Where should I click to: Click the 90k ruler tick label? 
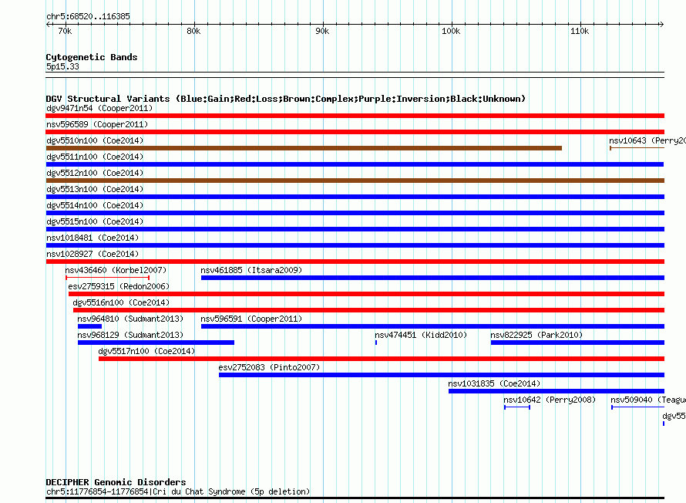tap(322, 32)
